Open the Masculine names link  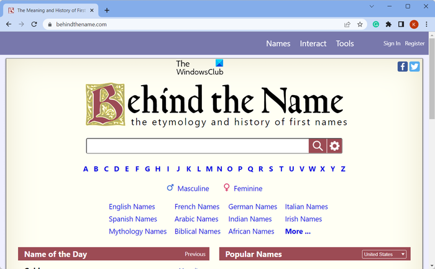point(193,189)
